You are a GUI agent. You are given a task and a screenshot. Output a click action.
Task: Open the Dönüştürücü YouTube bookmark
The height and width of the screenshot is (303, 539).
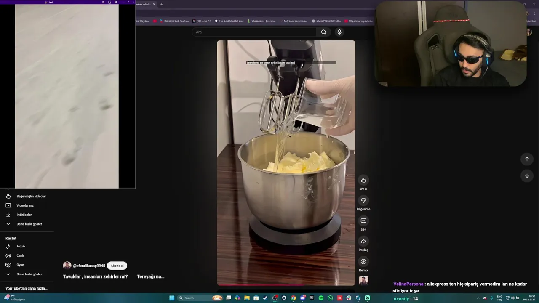coord(173,21)
